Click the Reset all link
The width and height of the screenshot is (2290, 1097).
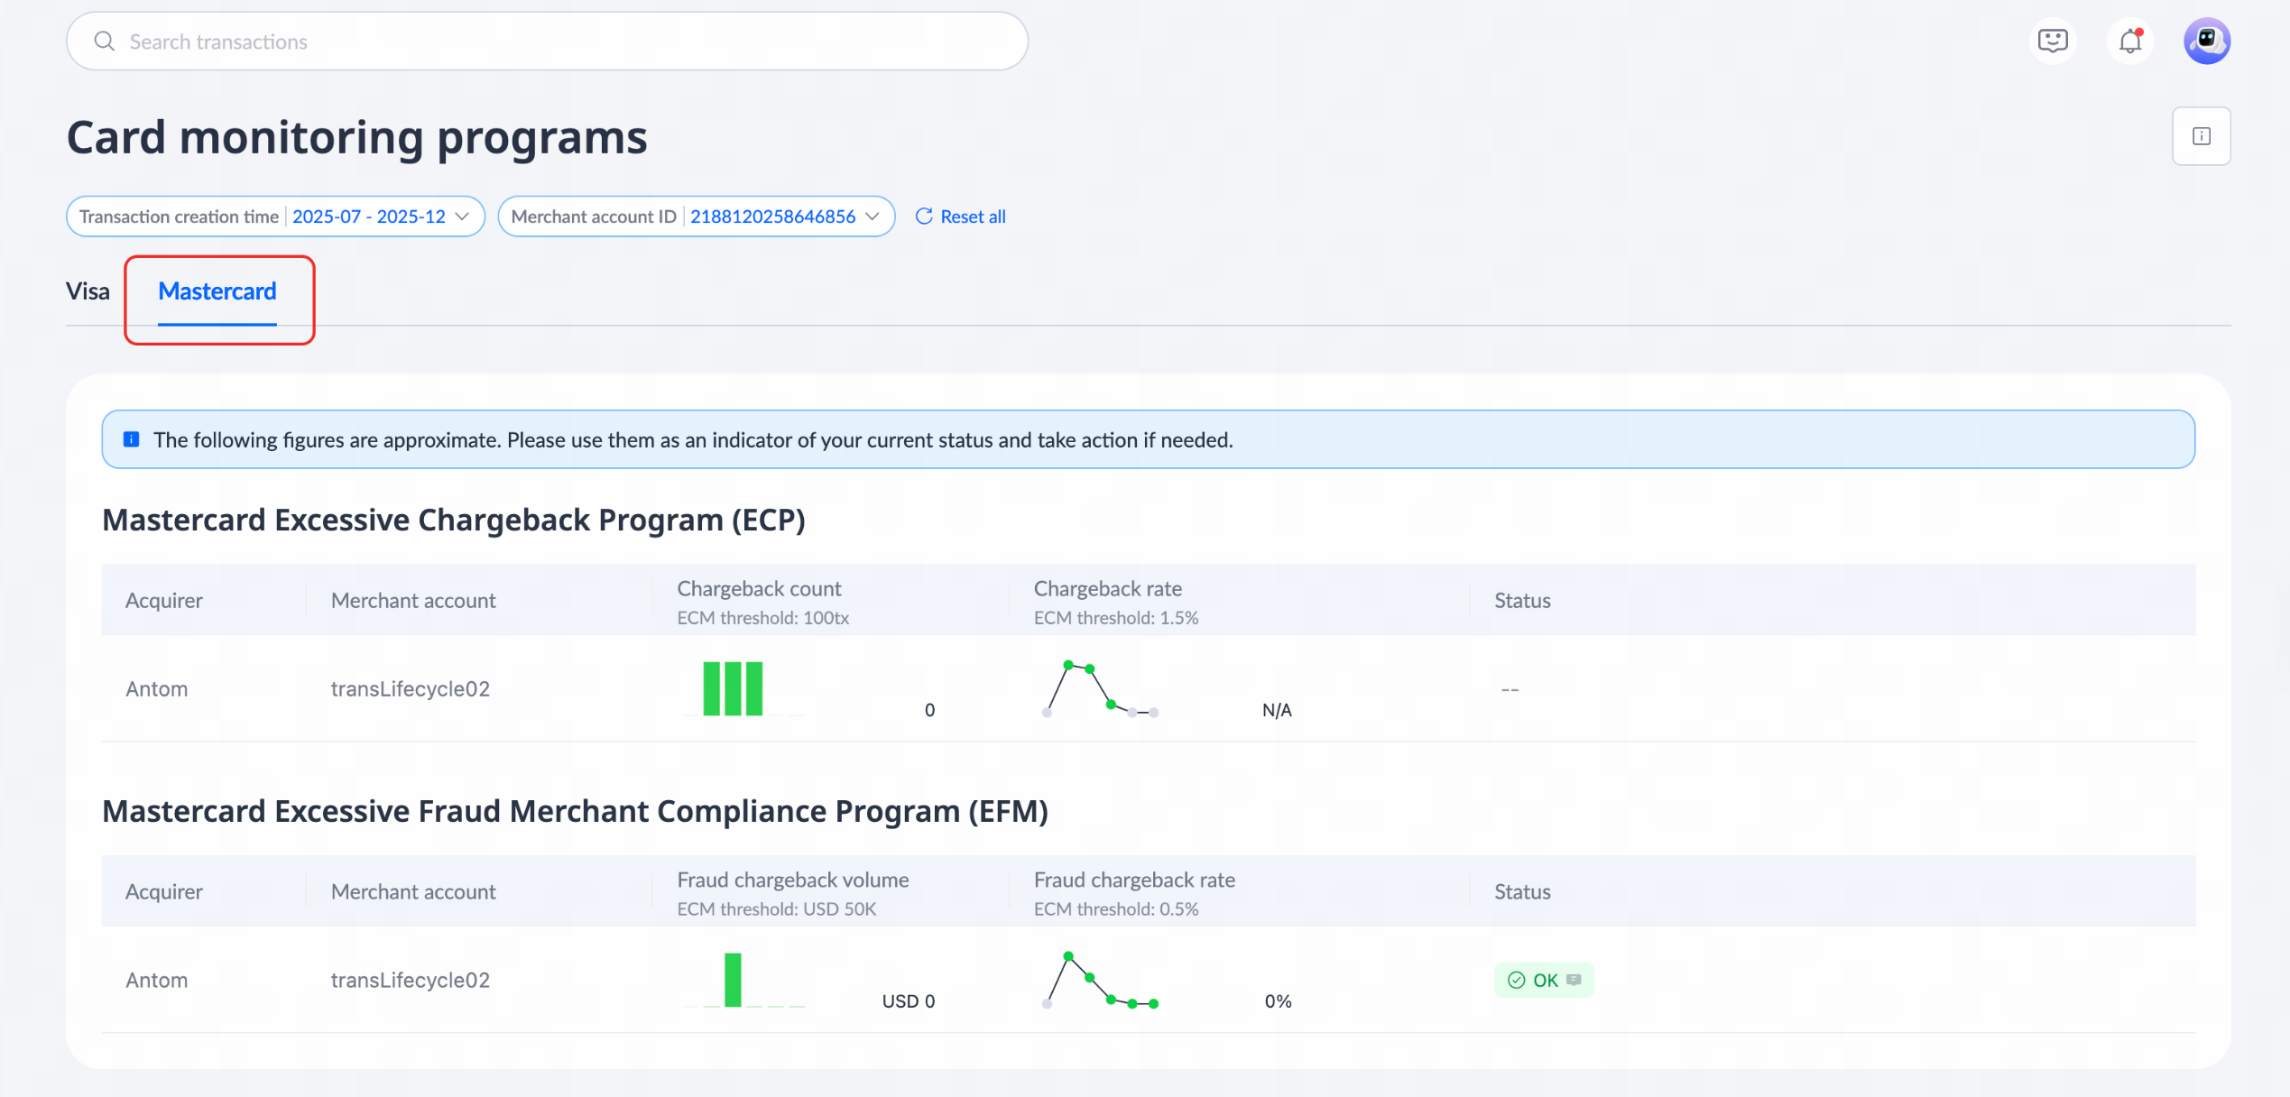pyautogui.click(x=960, y=217)
